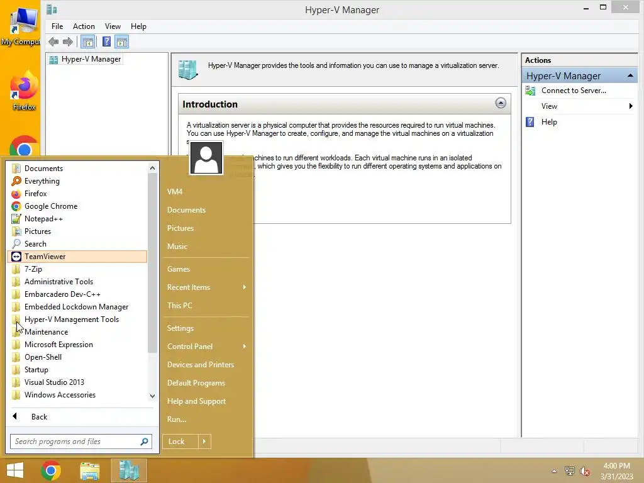Collapse the Hyper-V Manager actions section
644x483 pixels.
(x=630, y=75)
